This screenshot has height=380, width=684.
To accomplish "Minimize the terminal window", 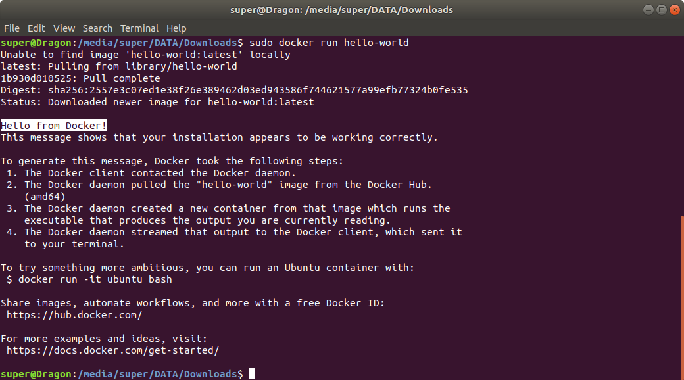I will 648,10.
